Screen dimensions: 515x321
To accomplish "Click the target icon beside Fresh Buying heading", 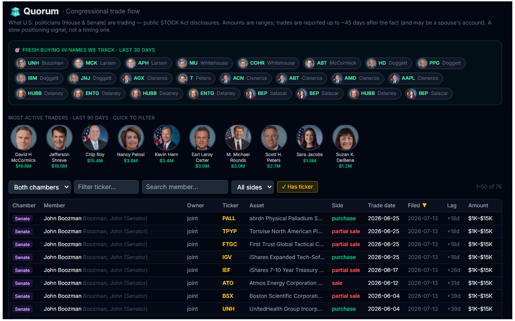I will (17, 50).
